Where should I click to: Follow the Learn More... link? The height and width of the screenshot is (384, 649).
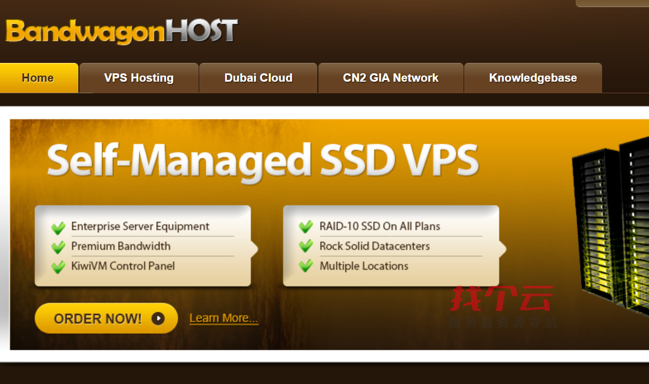[224, 318]
